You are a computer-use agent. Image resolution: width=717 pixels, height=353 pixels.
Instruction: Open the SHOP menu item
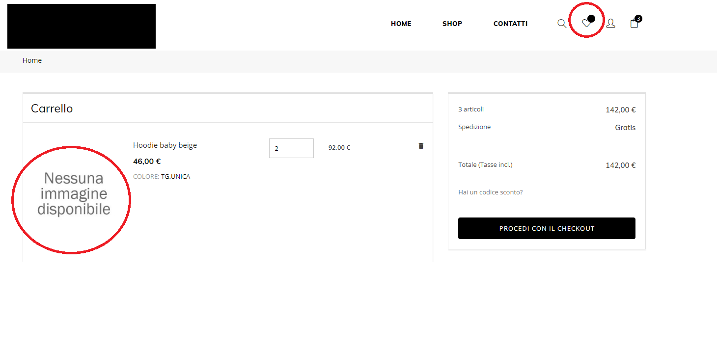(452, 24)
